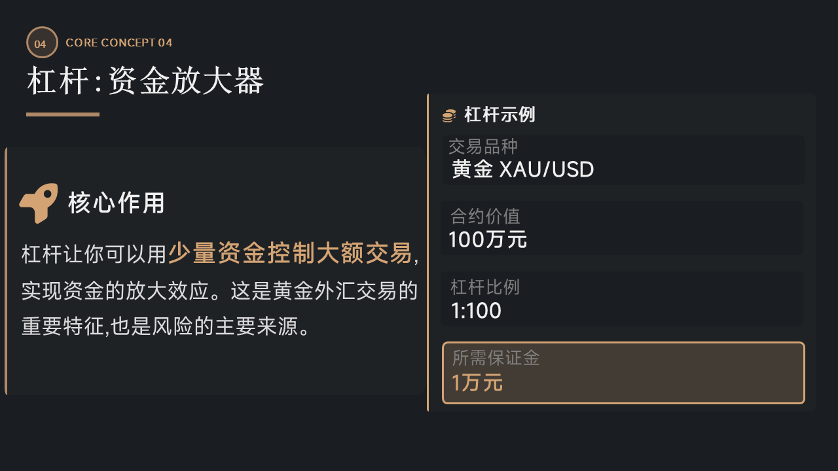This screenshot has height=471, width=838.
Task: Click the circled 04 number badge
Action: (42, 43)
